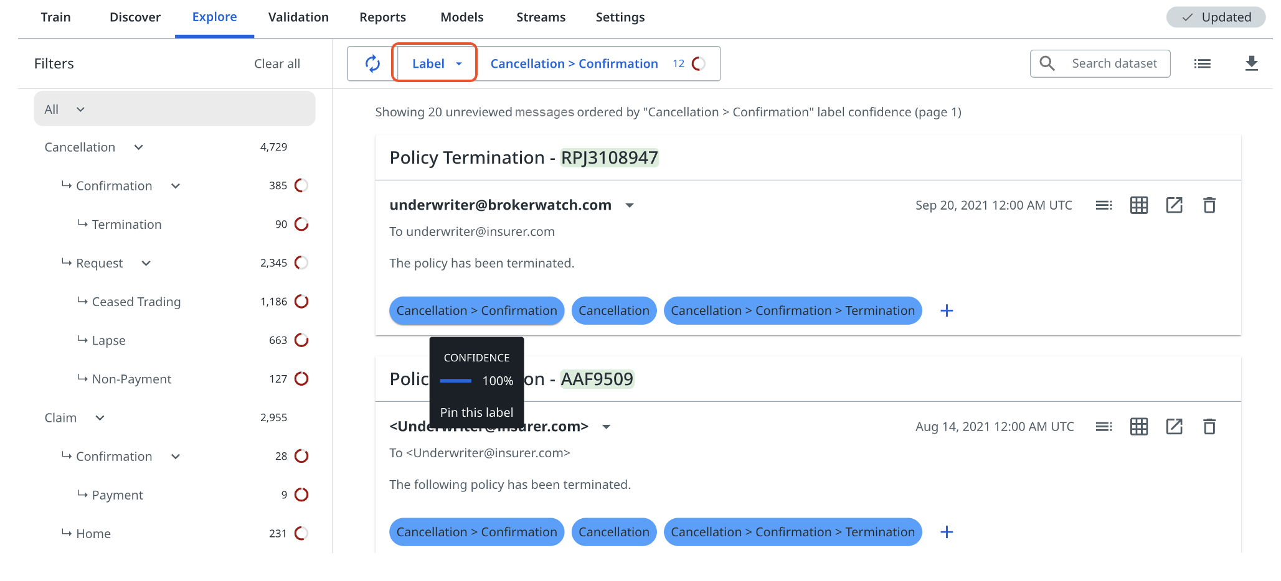This screenshot has height=581, width=1281.
Task: Pin this label in the confidence tooltip
Action: (476, 412)
